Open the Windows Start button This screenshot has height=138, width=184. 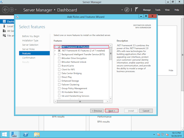(x=5, y=135)
